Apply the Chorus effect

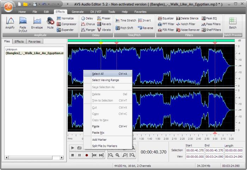(88, 24)
